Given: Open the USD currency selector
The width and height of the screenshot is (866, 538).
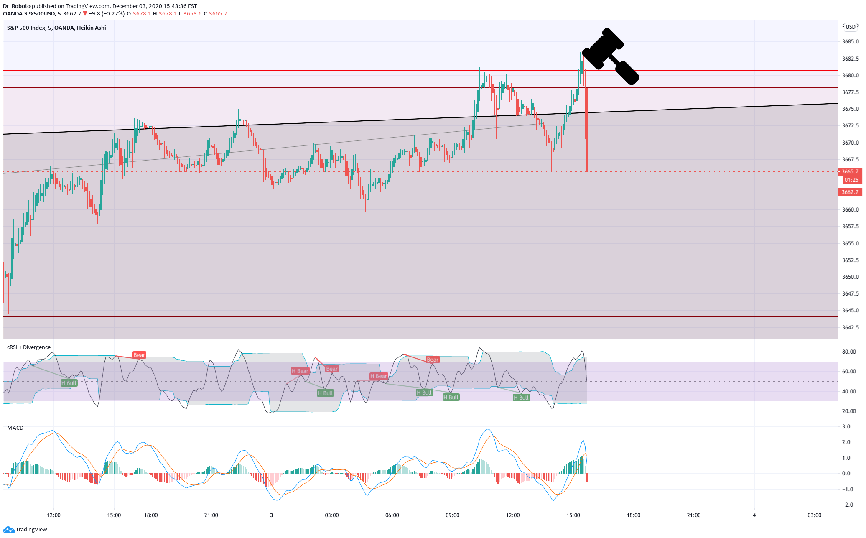Looking at the screenshot, I should tap(851, 27).
